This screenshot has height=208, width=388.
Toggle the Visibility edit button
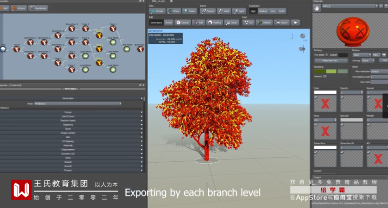coord(215,23)
